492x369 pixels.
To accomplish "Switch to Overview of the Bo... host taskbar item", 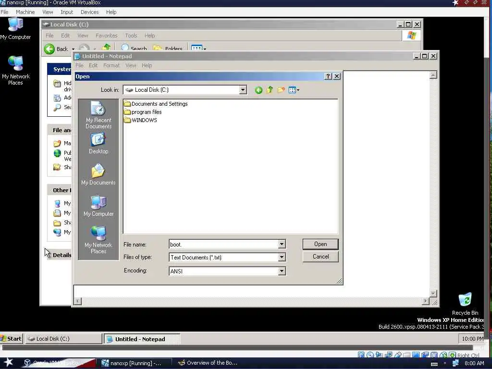I will point(208,363).
